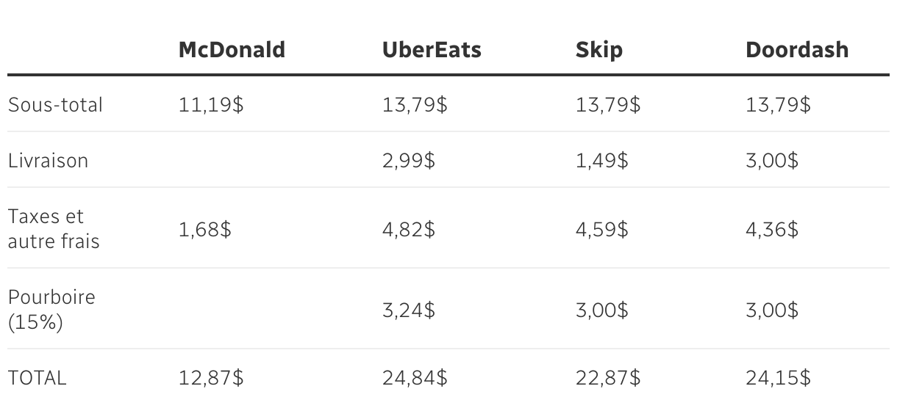This screenshot has width=897, height=411.
Task: Click the Sous-total row label
Action: click(55, 105)
